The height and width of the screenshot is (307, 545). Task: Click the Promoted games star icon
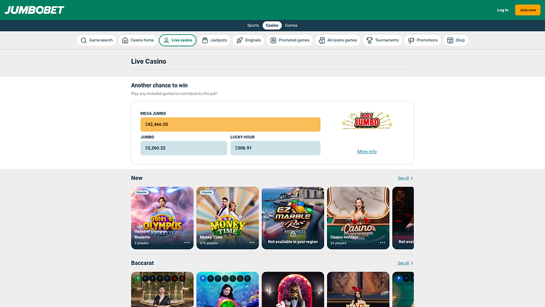[273, 41]
